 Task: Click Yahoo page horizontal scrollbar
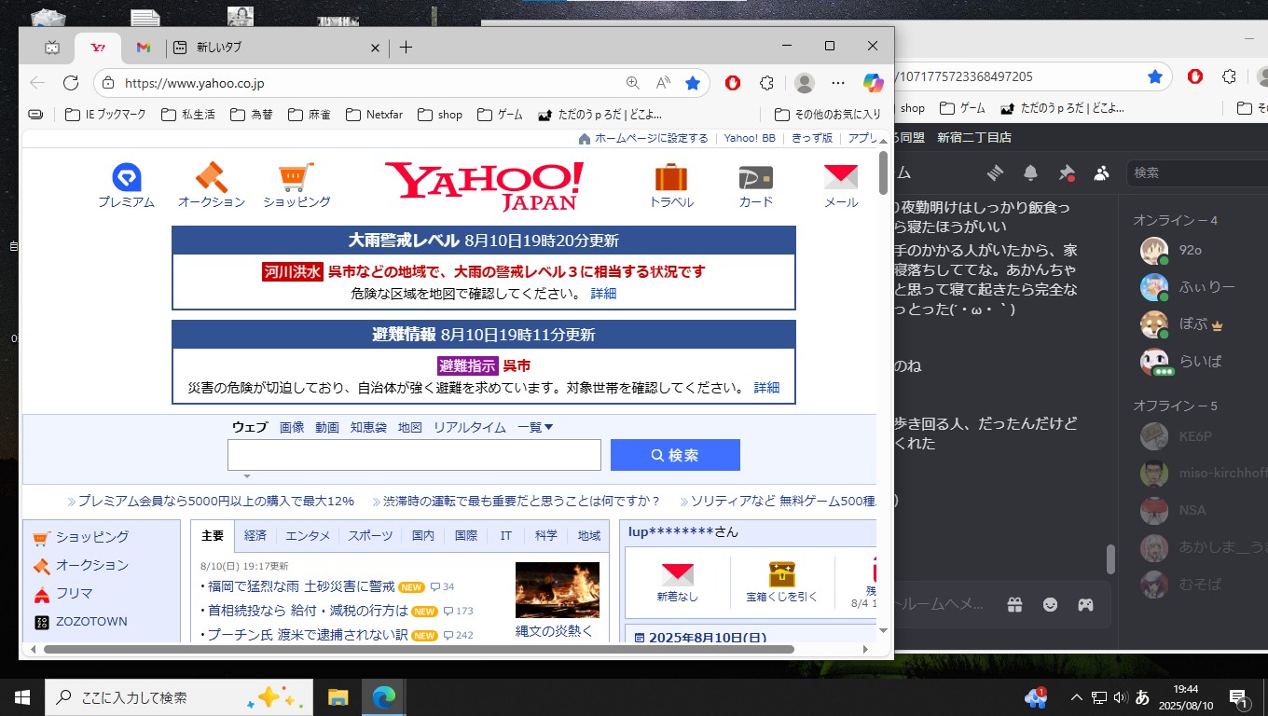pos(419,649)
